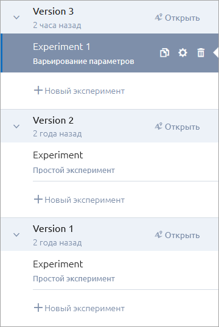Click plus icon under Version 3 experiments
This screenshot has height=327, width=219.
click(x=38, y=91)
